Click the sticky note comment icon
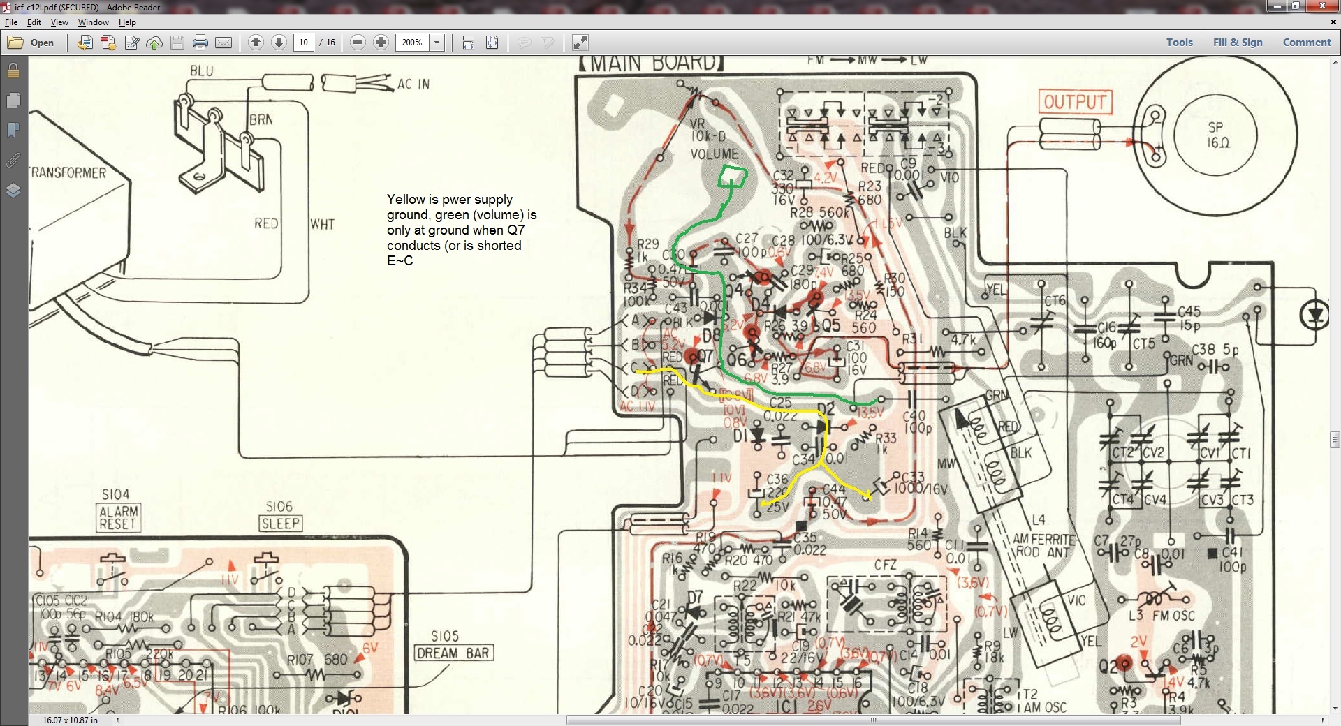Screen dimensions: 1341x726 click(x=524, y=43)
